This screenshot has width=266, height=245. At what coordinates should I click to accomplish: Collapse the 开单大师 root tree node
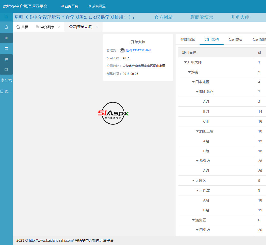coord(185,62)
